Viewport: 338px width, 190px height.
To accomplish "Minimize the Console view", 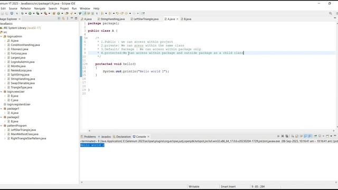I will click(x=335, y=136).
